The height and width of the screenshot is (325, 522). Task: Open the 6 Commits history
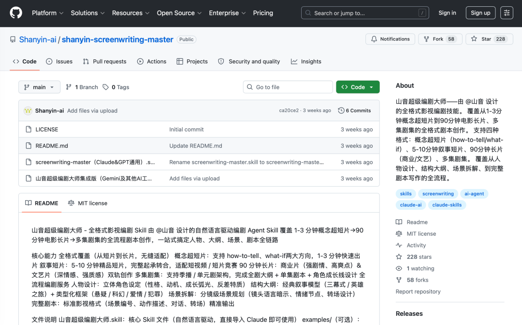tap(354, 110)
